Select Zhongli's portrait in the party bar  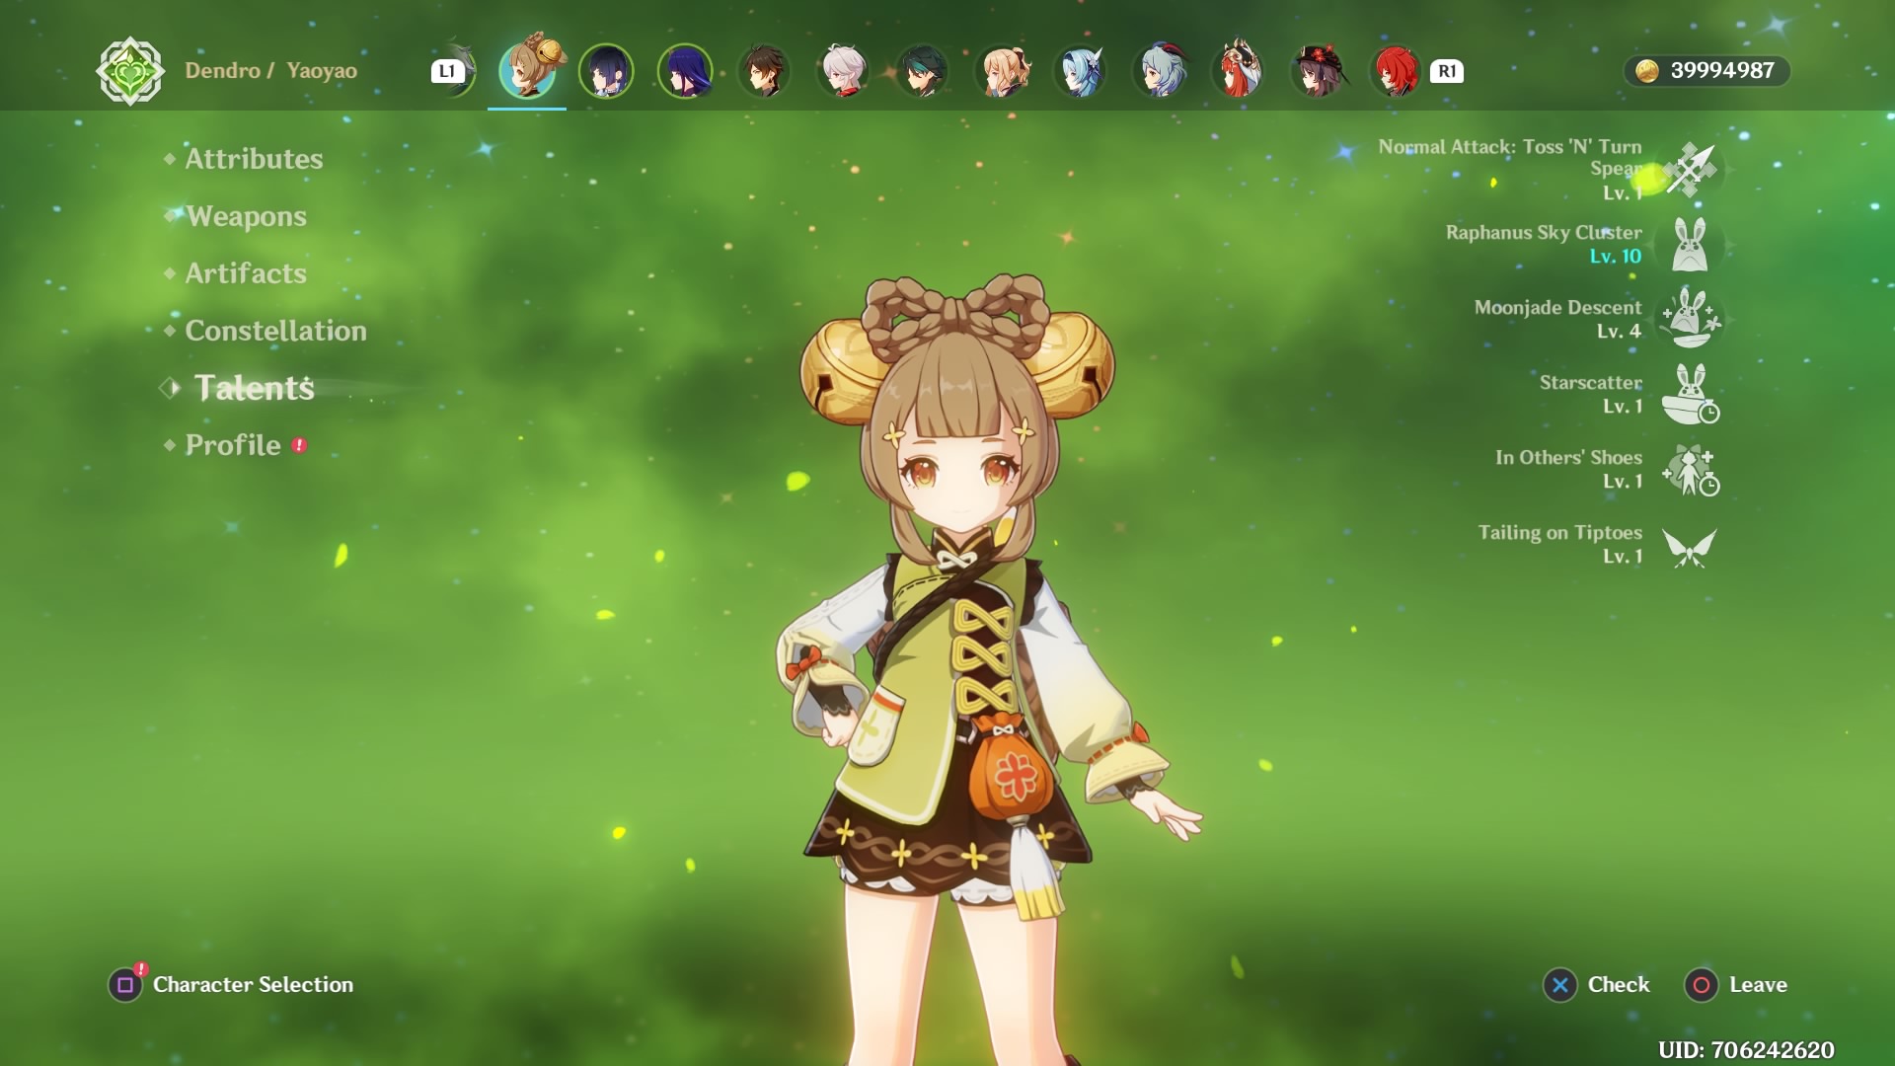764,71
